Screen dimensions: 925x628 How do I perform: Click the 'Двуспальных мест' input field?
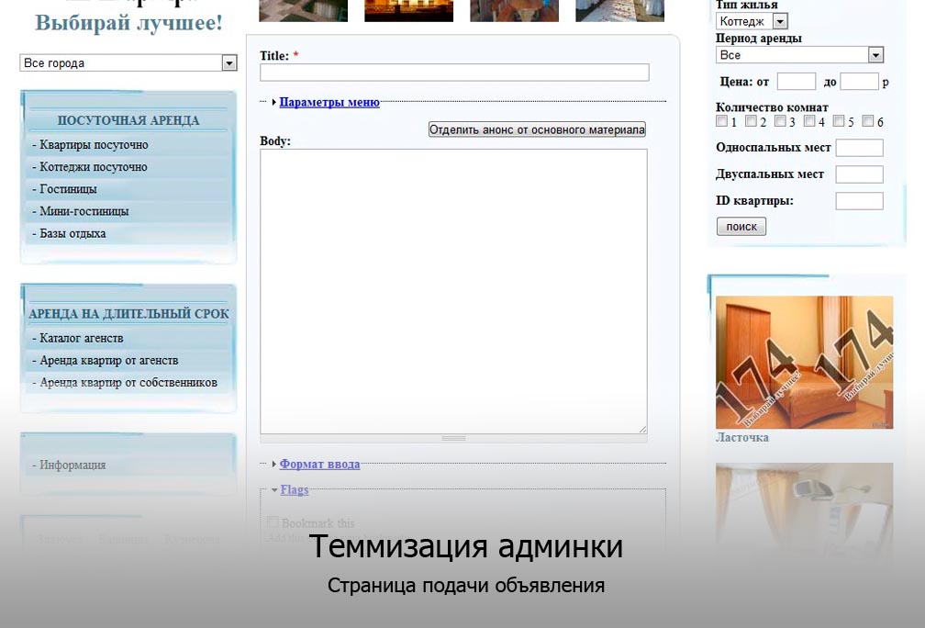point(860,174)
